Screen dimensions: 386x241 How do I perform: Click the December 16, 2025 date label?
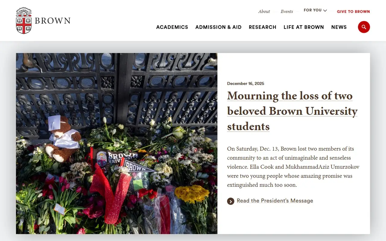pyautogui.click(x=245, y=83)
